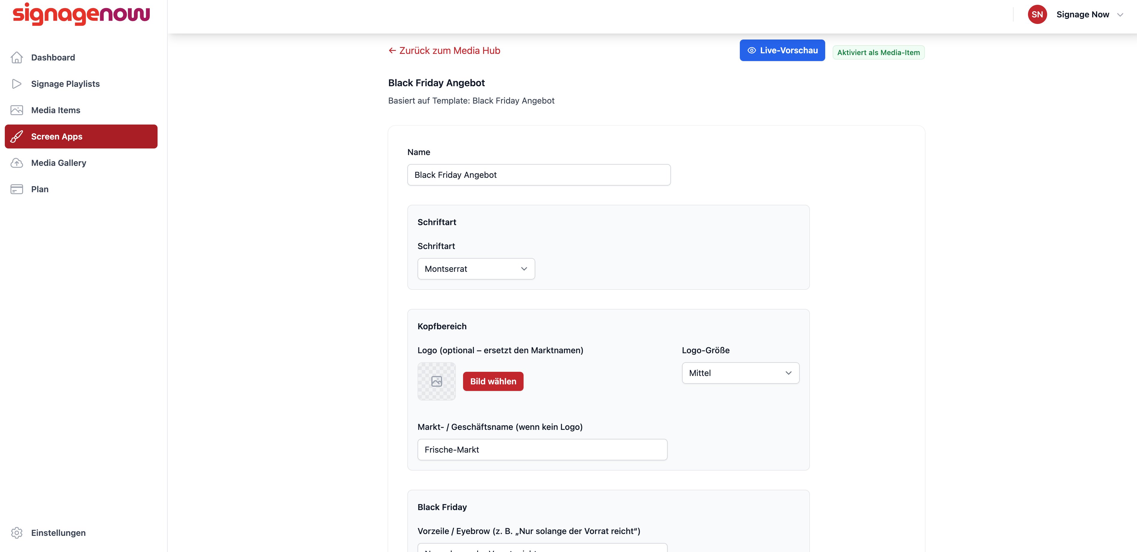Click the Black Friday Angebot heading
This screenshot has width=1137, height=552.
436,83
